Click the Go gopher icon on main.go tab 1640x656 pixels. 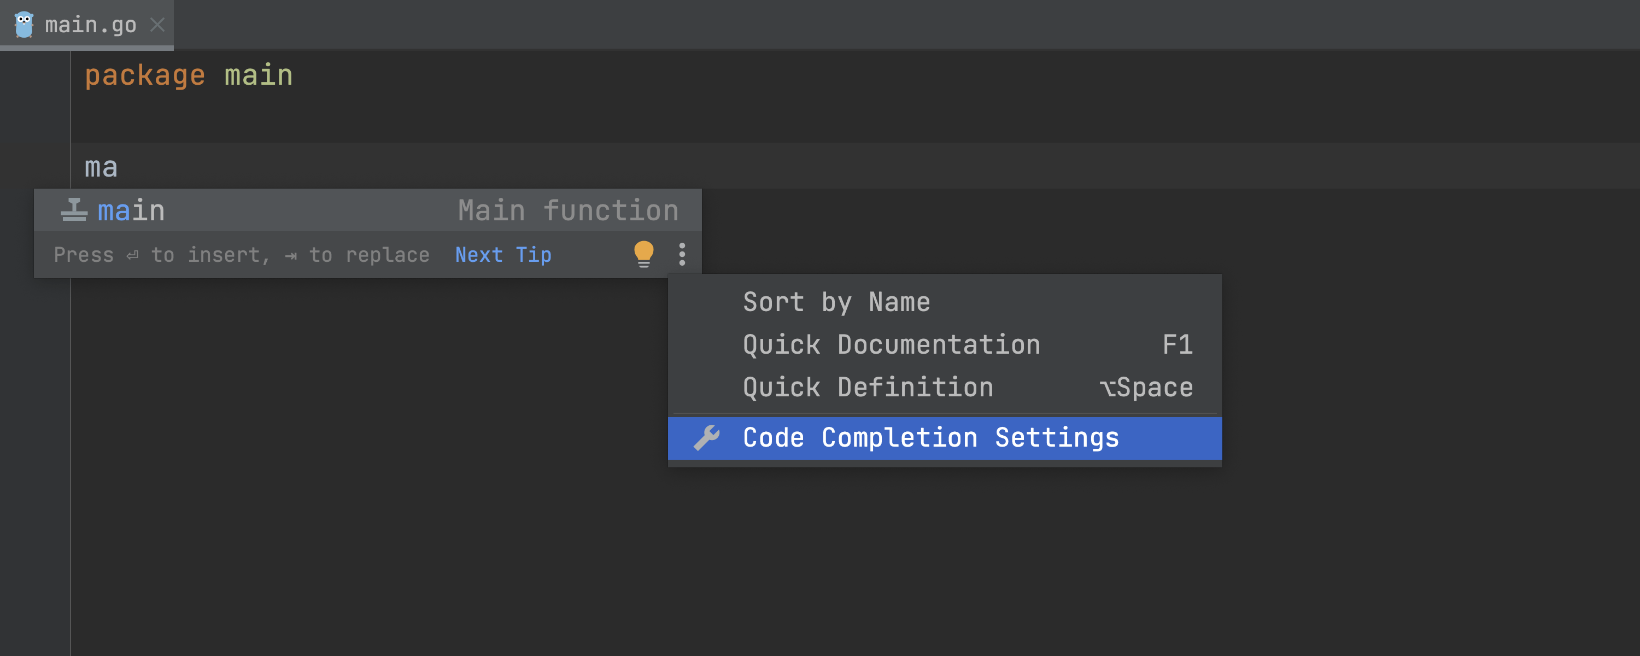pyautogui.click(x=24, y=25)
